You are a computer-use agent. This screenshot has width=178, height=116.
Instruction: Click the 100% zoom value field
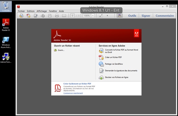click(x=87, y=16)
